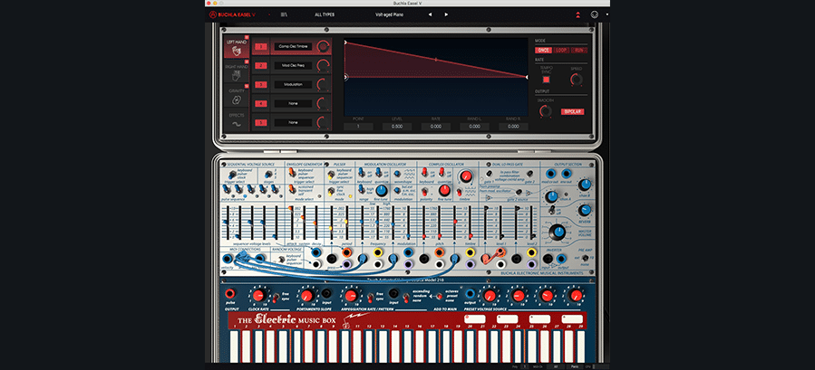The image size is (815, 370).
Task: Flip the complex oscillator quantize on/off switch
Action: click(x=441, y=172)
